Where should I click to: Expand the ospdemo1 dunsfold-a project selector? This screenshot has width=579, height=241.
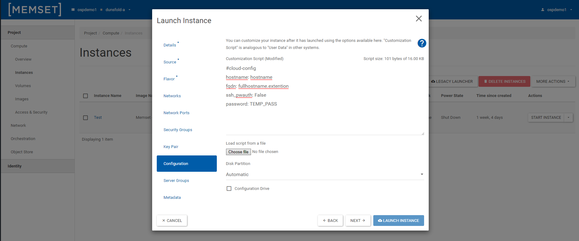[101, 10]
